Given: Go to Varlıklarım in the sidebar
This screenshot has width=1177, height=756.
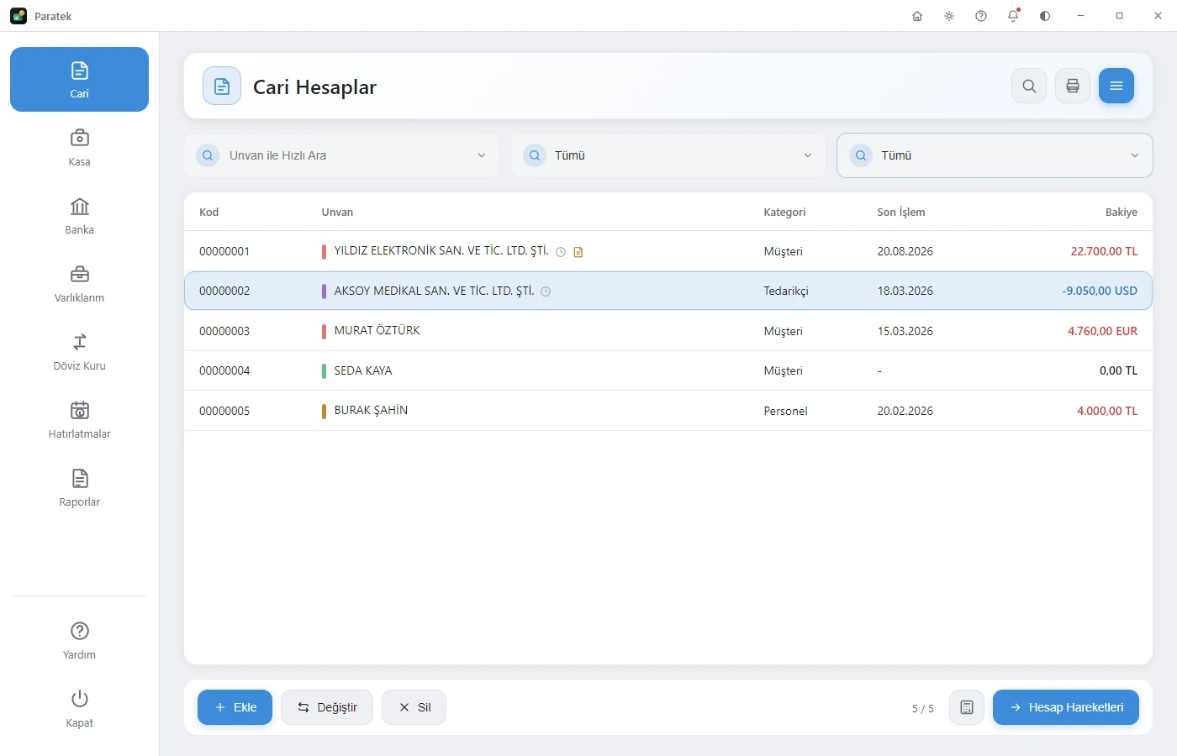Looking at the screenshot, I should (x=79, y=284).
